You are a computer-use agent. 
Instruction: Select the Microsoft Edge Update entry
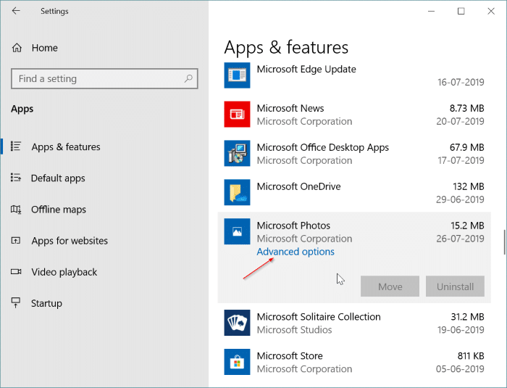click(306, 69)
